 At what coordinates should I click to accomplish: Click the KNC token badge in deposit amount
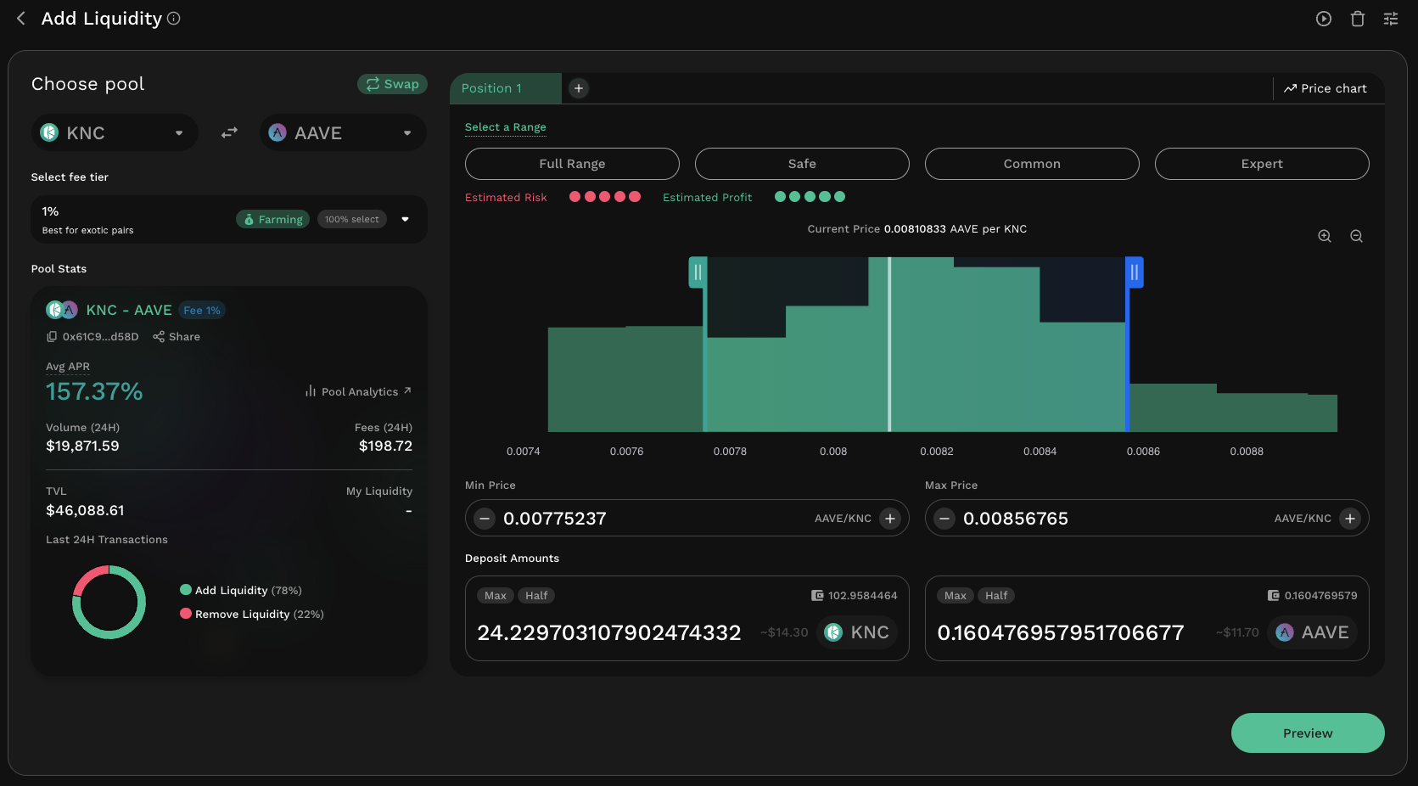[x=857, y=632]
